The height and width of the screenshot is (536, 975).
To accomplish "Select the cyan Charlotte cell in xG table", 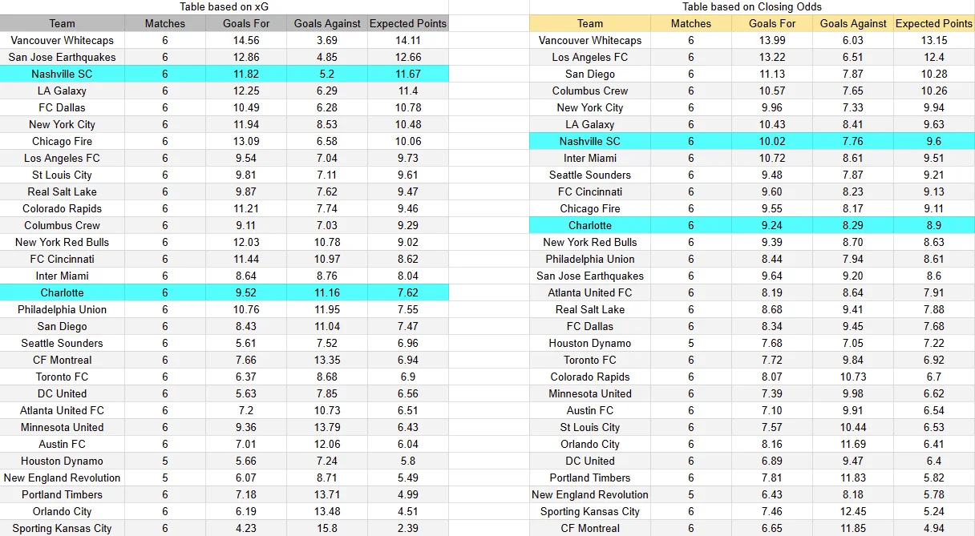I will click(62, 292).
